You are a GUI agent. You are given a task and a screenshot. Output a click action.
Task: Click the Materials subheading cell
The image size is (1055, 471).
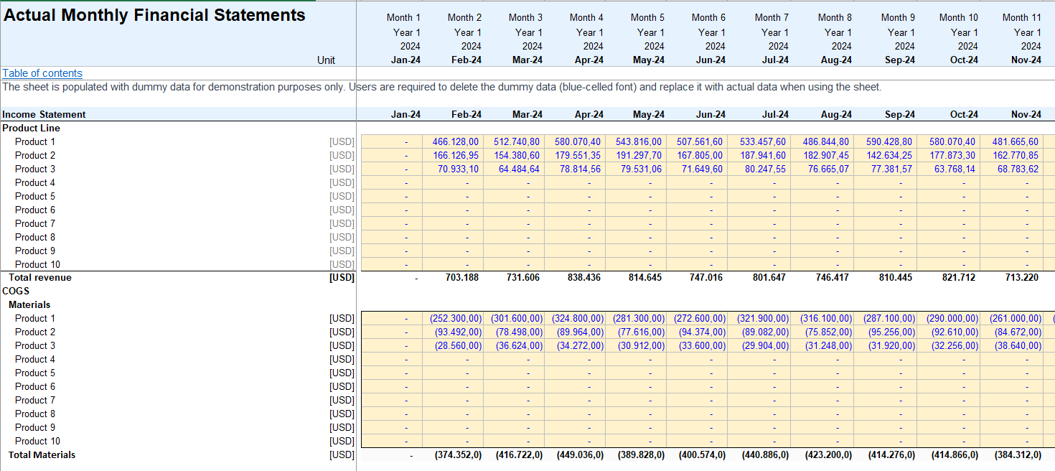(29, 304)
